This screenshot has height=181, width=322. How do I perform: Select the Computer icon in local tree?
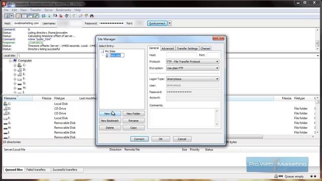15,60
